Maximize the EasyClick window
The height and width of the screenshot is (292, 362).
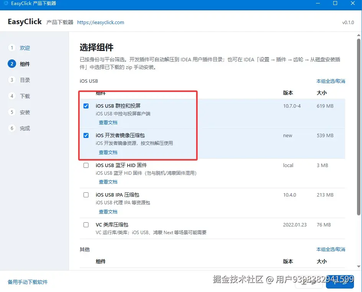point(335,3)
